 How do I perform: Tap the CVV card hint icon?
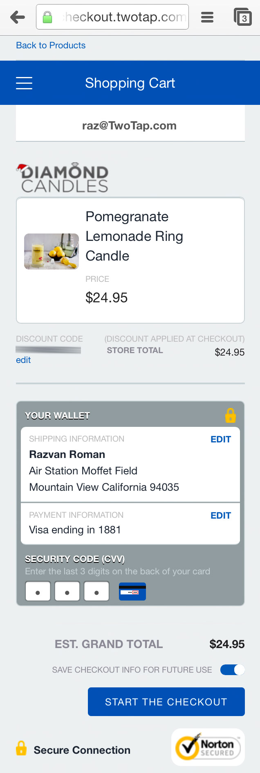pos(132,592)
